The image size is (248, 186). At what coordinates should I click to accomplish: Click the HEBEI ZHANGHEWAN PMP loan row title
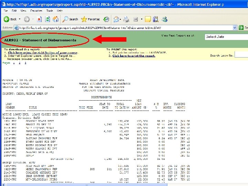click(x=41, y=169)
